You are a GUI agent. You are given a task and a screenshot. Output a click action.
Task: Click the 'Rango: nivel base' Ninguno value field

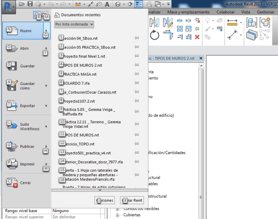click(x=76, y=211)
